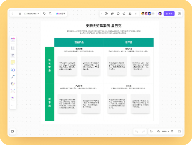Redo the last action

pos(144,131)
